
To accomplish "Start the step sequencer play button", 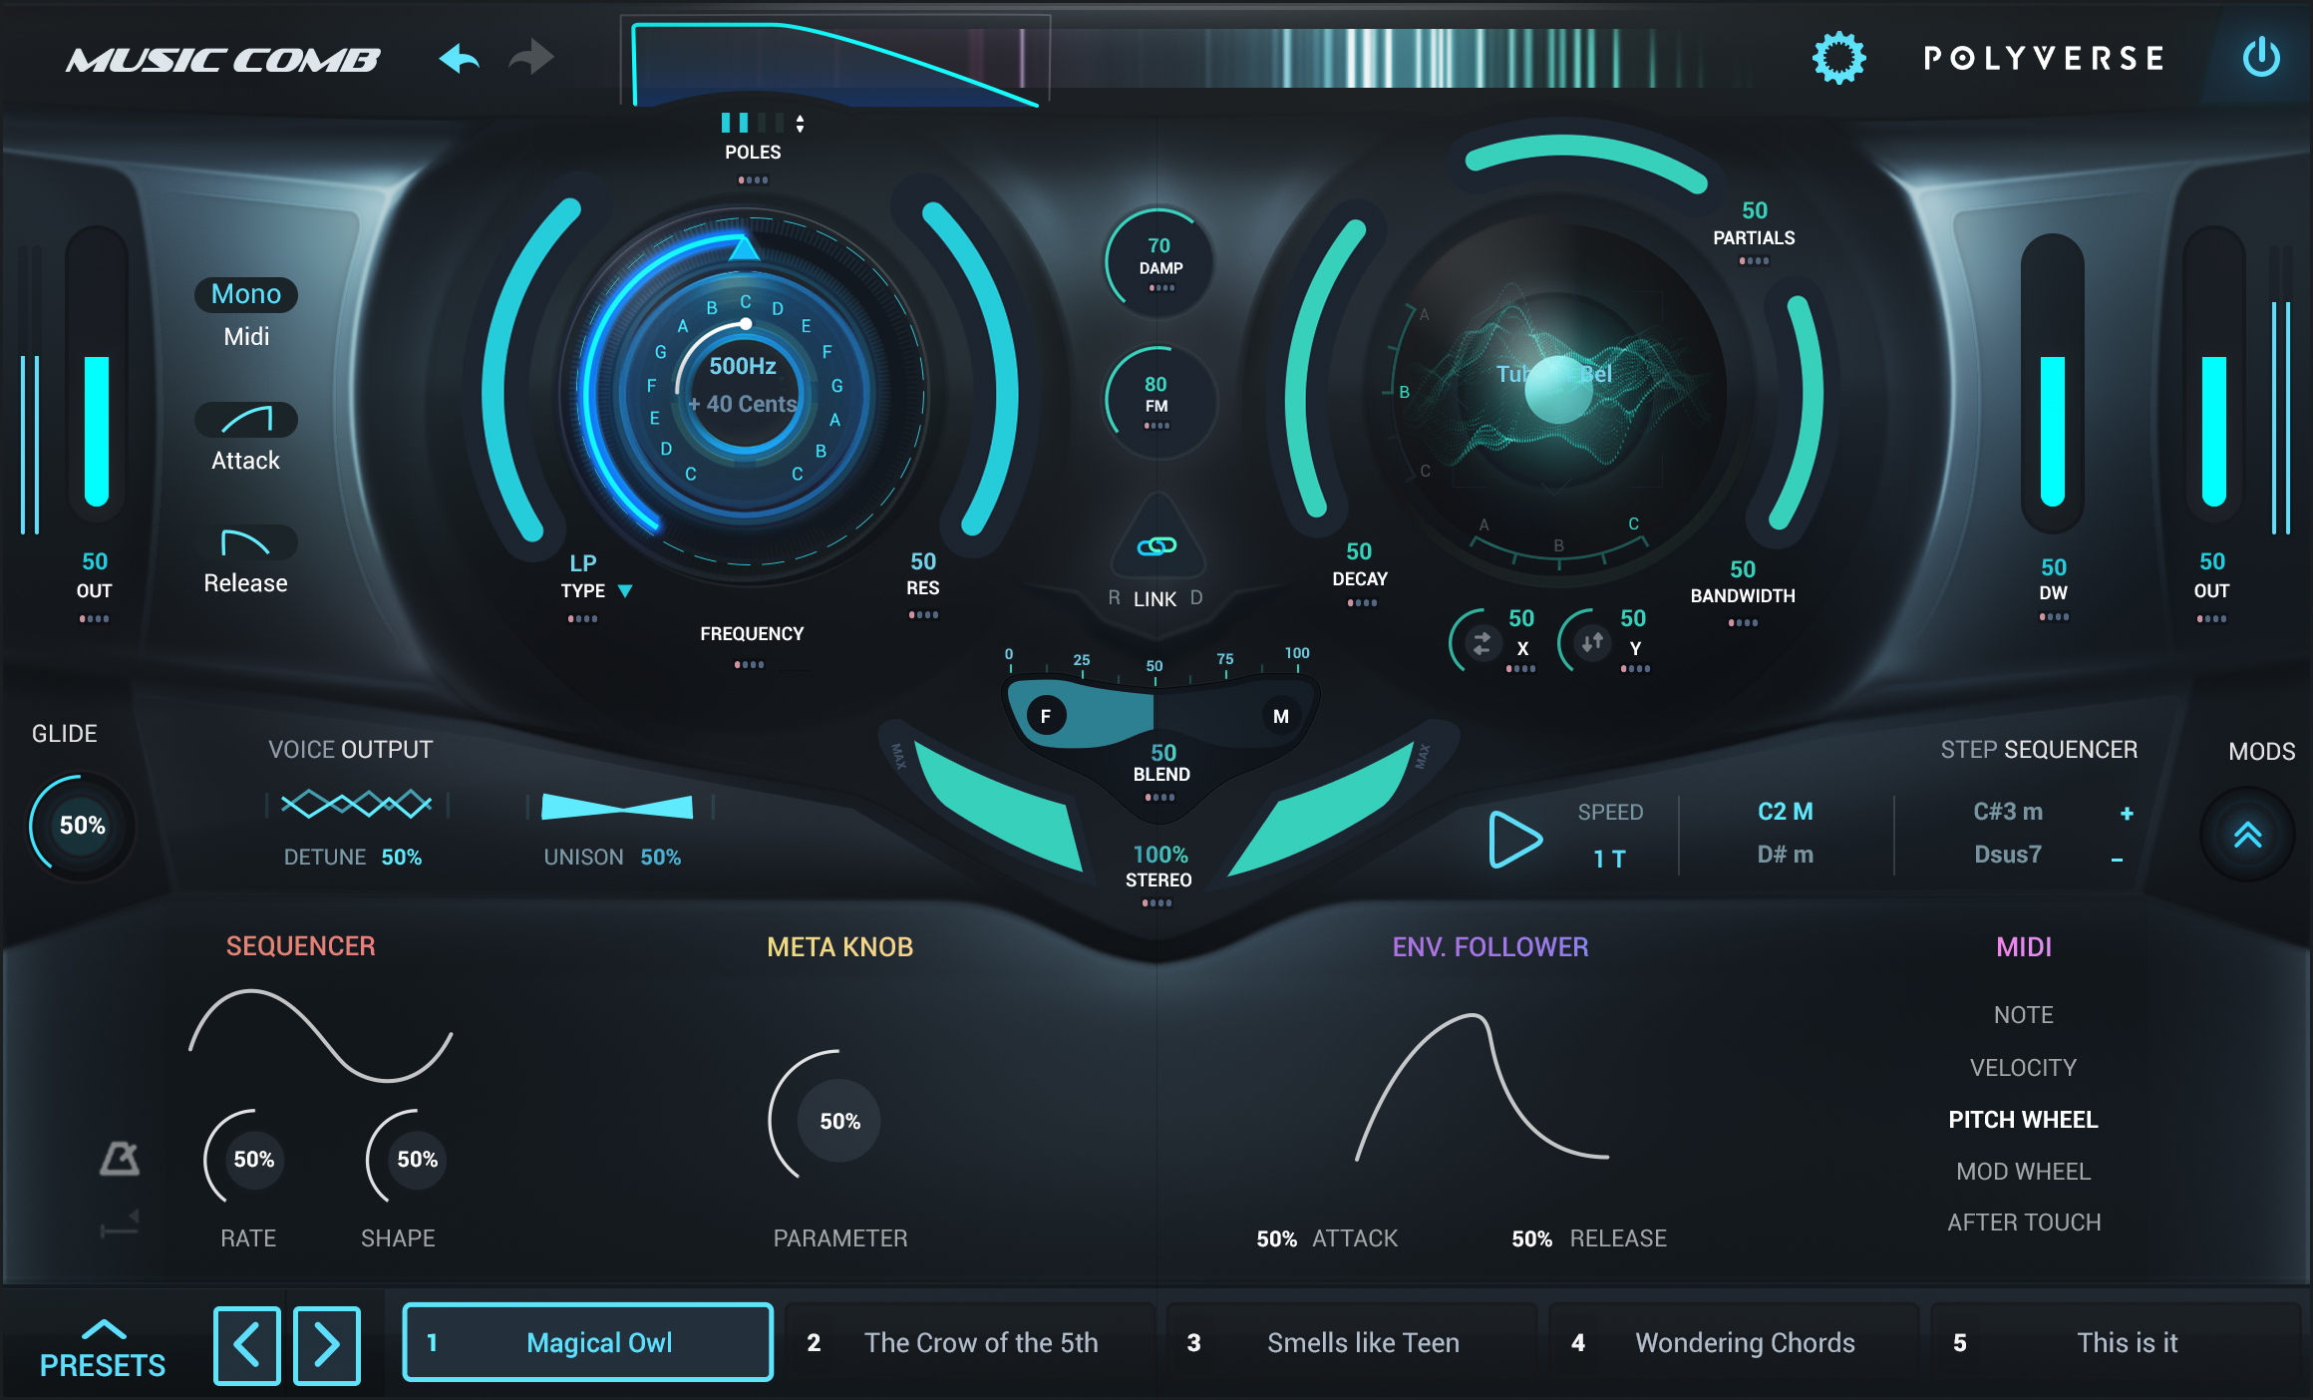I will click(1514, 839).
